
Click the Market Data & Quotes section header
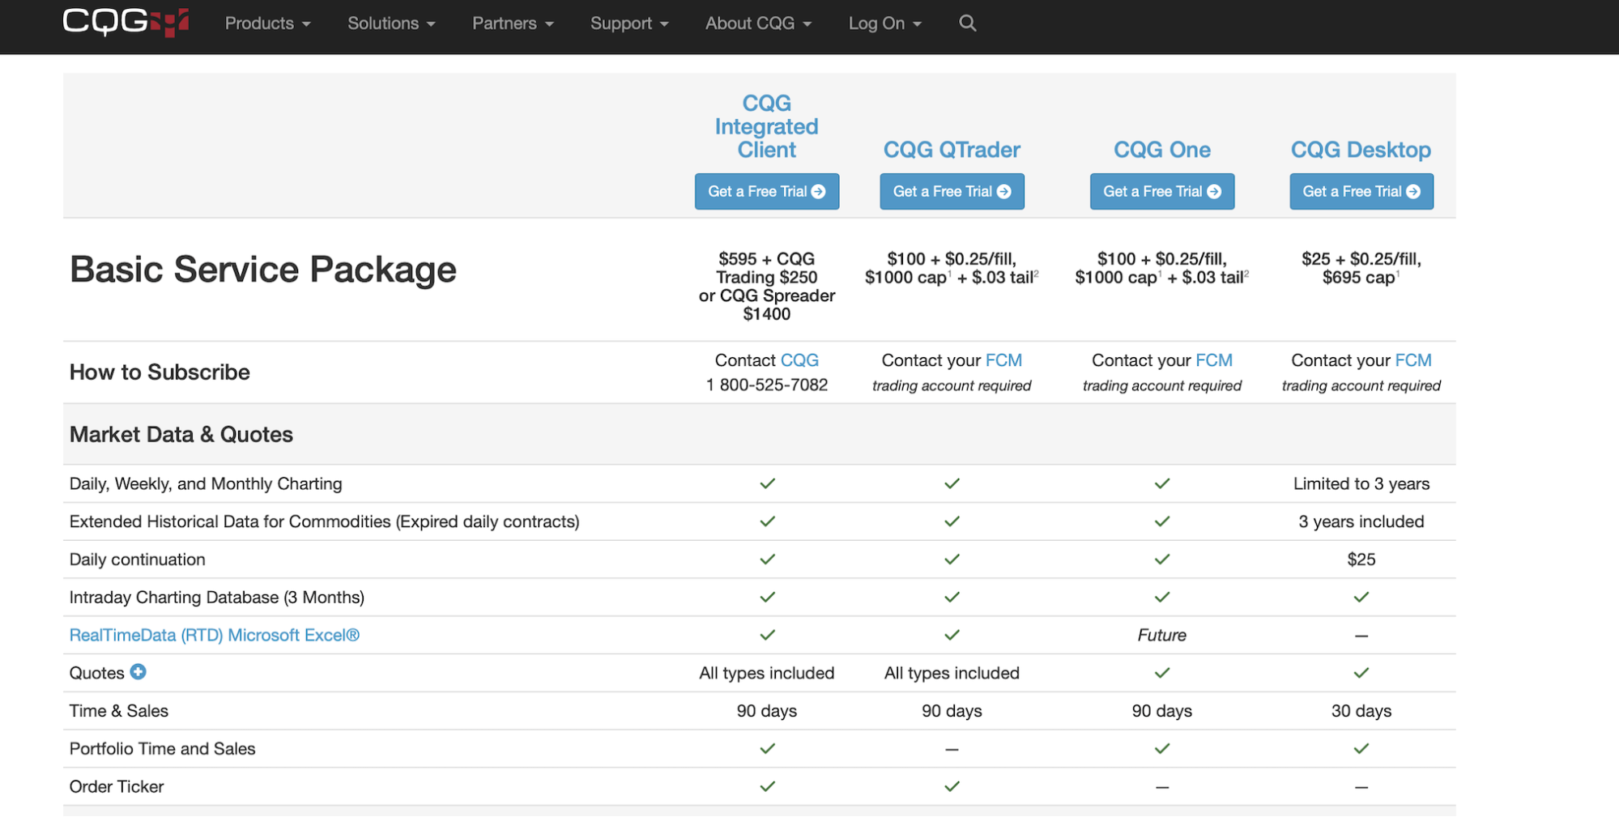point(181,435)
